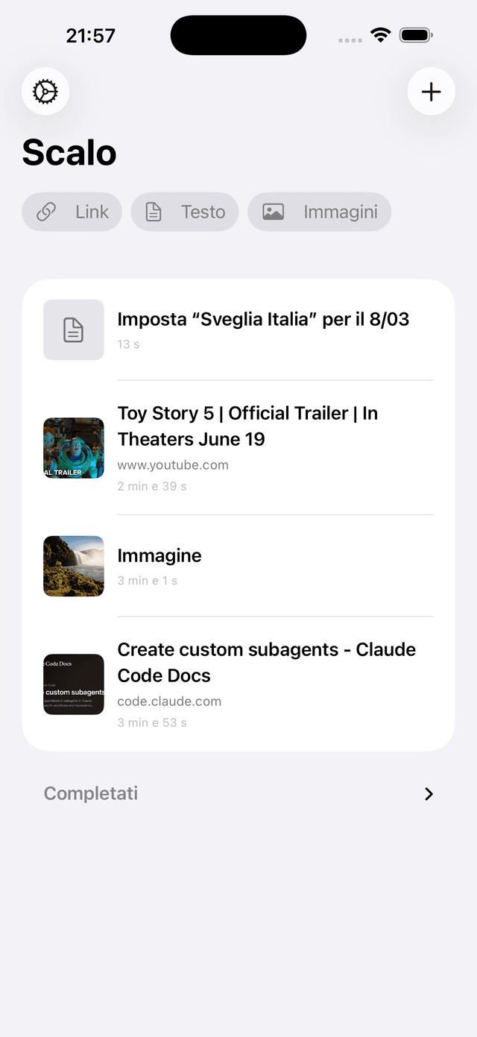This screenshot has height=1037, width=477.
Task: Toggle the Link filter chip
Action: point(72,212)
